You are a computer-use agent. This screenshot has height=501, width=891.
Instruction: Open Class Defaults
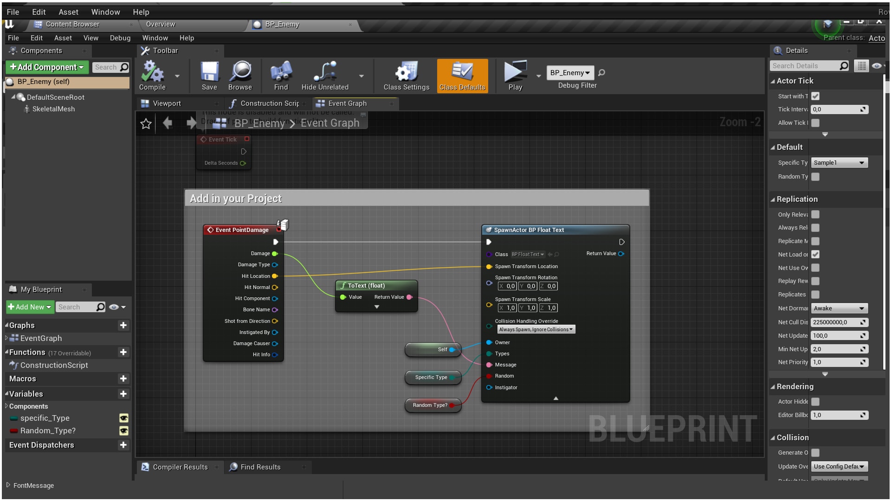pyautogui.click(x=462, y=76)
